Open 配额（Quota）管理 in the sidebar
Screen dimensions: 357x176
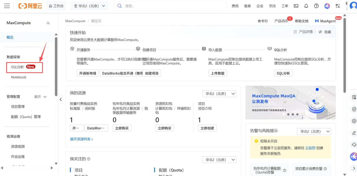(x=26, y=117)
